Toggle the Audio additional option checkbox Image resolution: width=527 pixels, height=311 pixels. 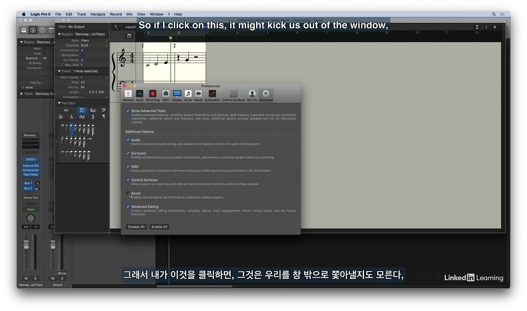point(128,140)
